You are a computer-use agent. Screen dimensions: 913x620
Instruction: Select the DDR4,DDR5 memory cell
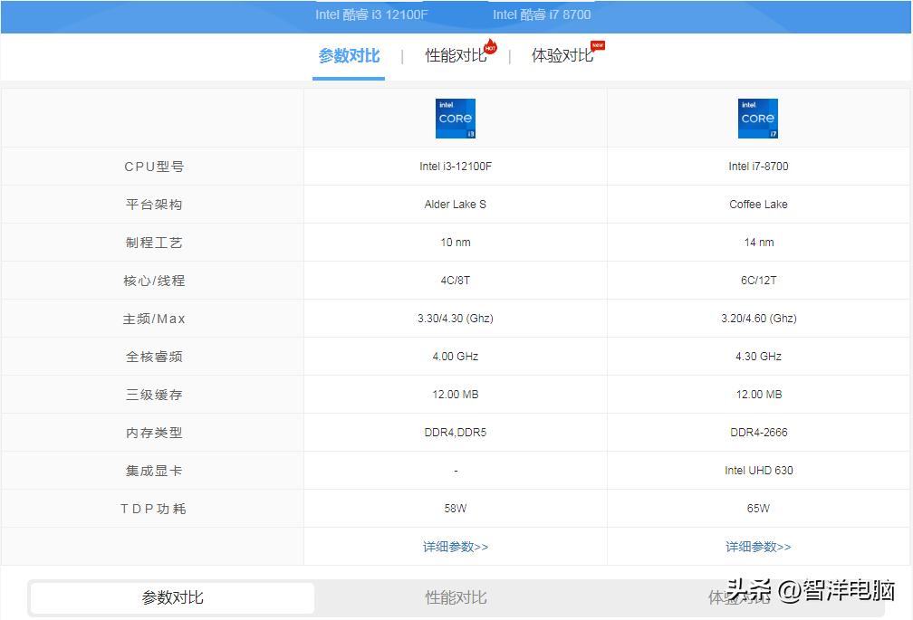coord(455,432)
